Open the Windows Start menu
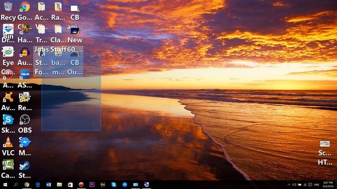The width and height of the screenshot is (337, 189). point(5,184)
